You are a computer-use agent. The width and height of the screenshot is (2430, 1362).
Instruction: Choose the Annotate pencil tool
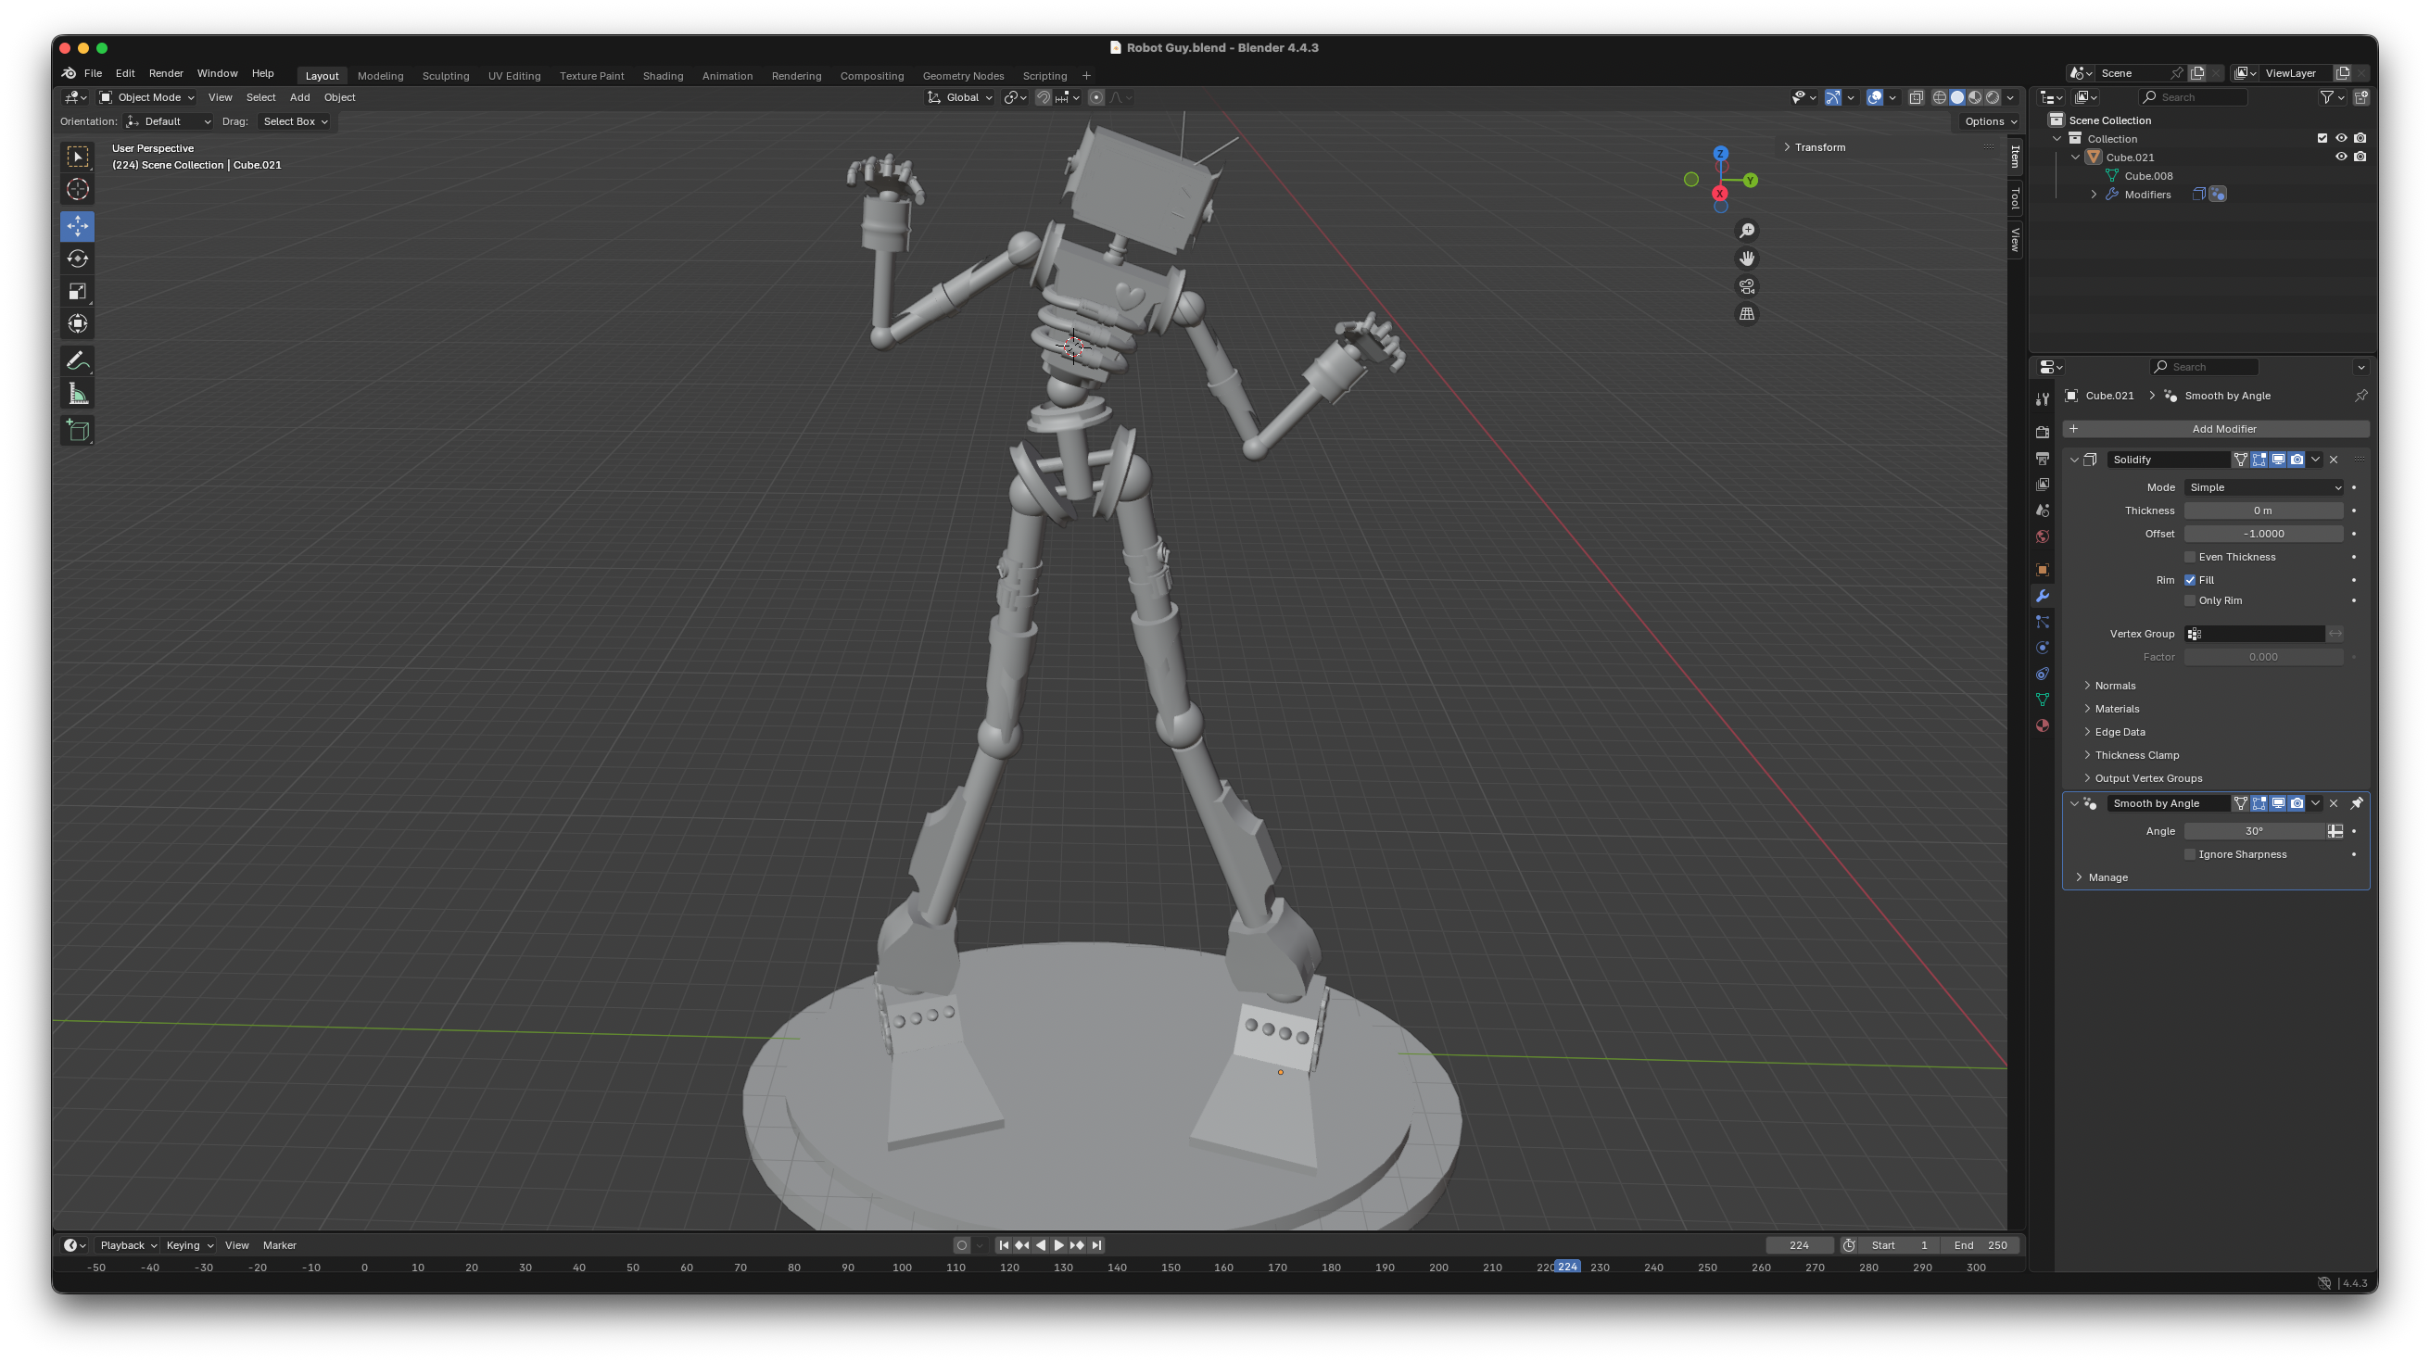[77, 361]
